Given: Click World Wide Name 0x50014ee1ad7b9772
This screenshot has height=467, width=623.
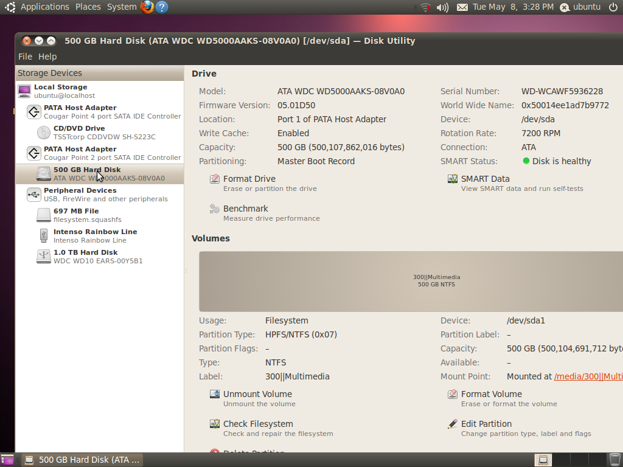Looking at the screenshot, I should point(565,105).
